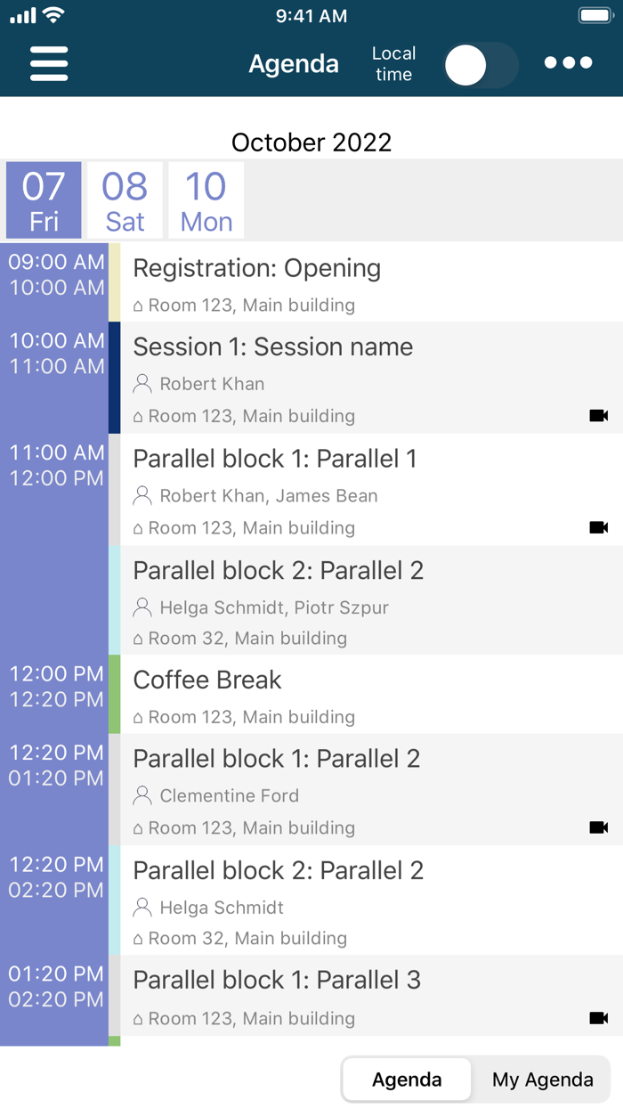Tap the person icon next to Helga Schmidt

(x=142, y=908)
